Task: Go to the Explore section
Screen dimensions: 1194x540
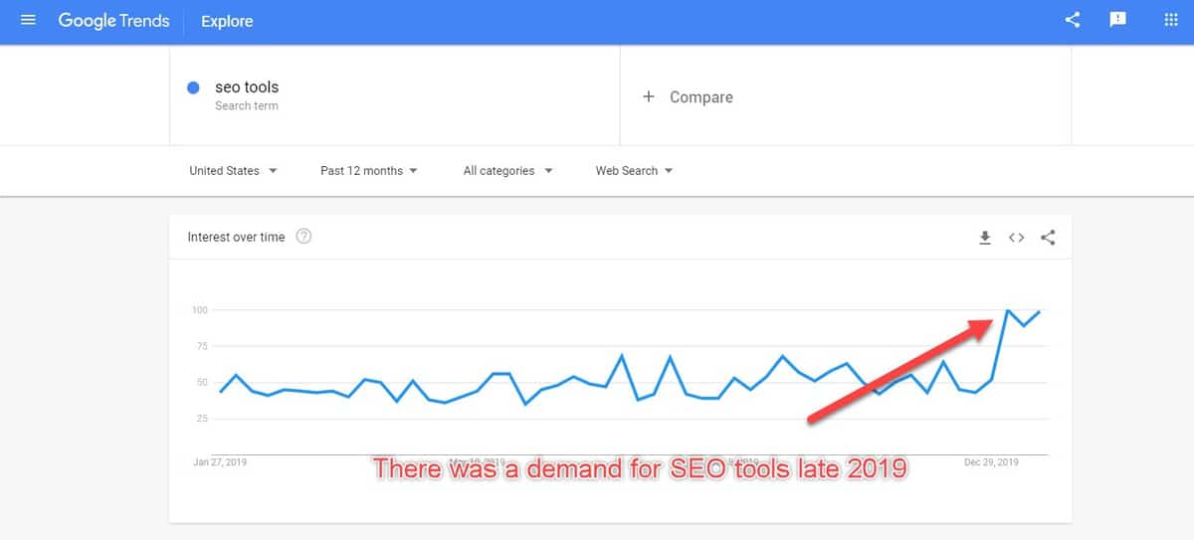Action: 226,21
